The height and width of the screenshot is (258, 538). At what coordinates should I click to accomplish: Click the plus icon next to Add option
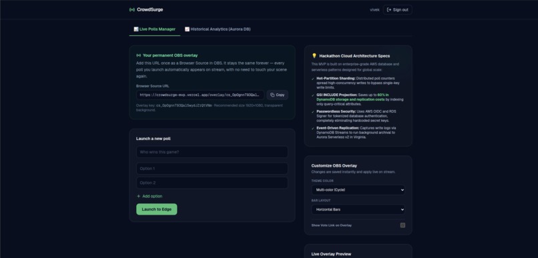pos(139,196)
